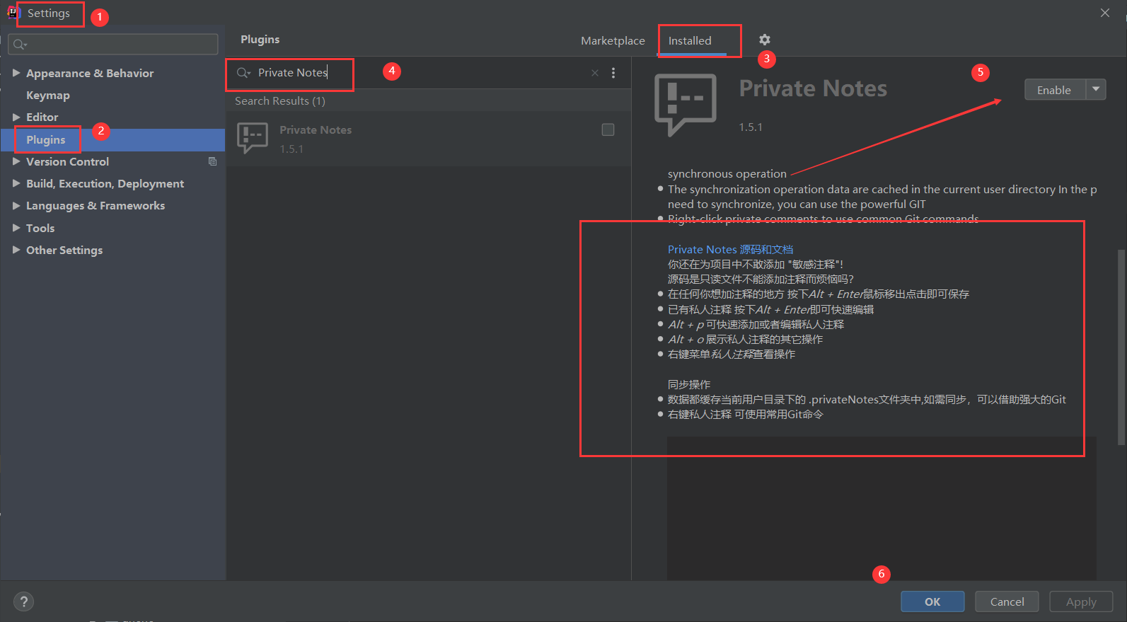Close the Settings dialog window
The height and width of the screenshot is (622, 1127).
pos(1105,13)
